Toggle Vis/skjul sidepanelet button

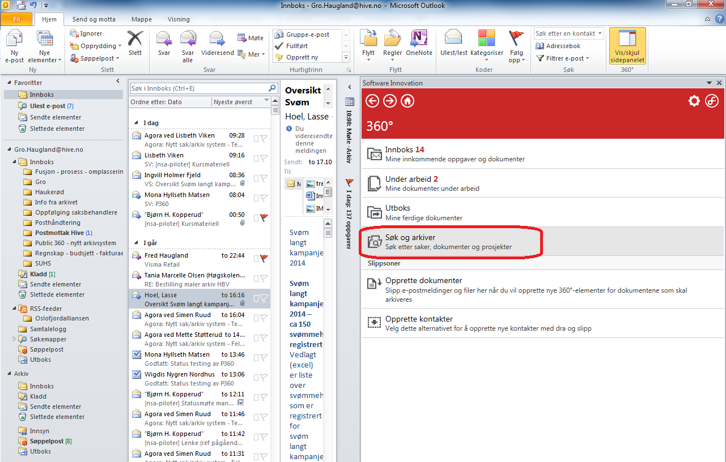point(626,46)
